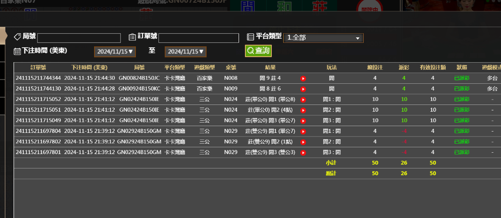Viewport: 501px width, 218px height.
Task: Click the 下注時間 (美東) column header
Action: 89,68
